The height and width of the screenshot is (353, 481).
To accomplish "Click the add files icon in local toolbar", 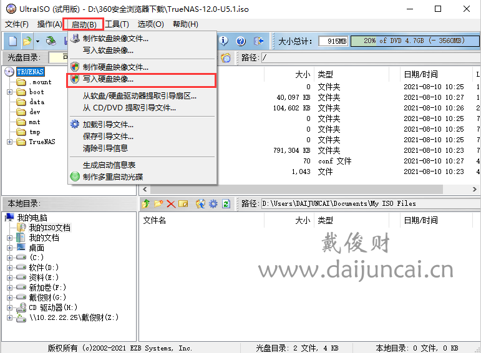I will pyautogui.click(x=200, y=204).
